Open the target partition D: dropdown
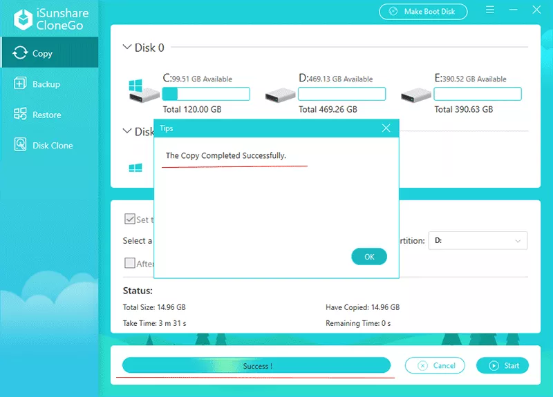The image size is (553, 397). point(478,240)
